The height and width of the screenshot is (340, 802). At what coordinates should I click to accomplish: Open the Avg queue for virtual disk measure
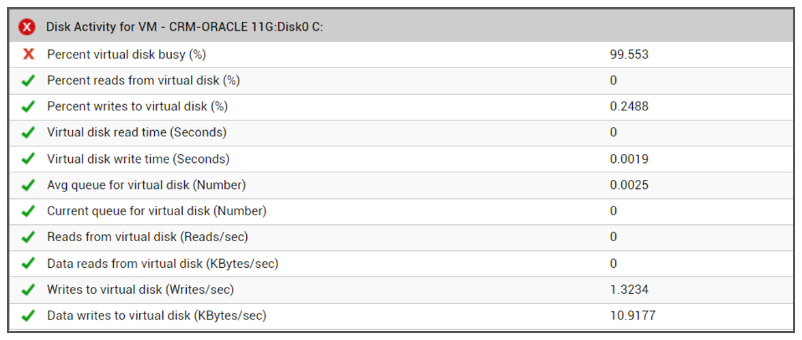pos(146,185)
